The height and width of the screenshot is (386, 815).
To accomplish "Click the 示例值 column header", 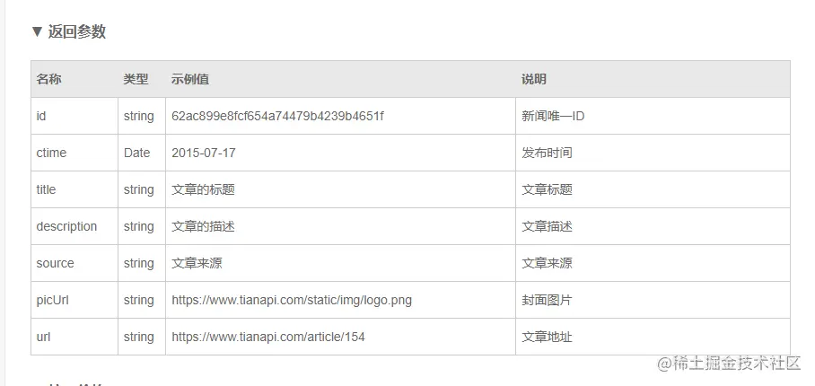I will point(190,79).
